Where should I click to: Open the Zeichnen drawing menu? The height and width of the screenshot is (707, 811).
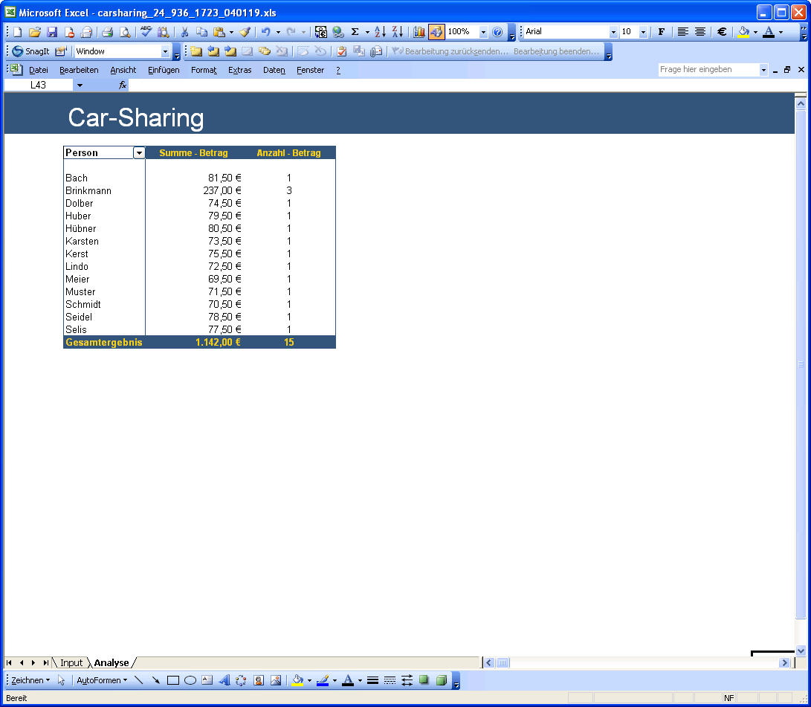click(30, 680)
